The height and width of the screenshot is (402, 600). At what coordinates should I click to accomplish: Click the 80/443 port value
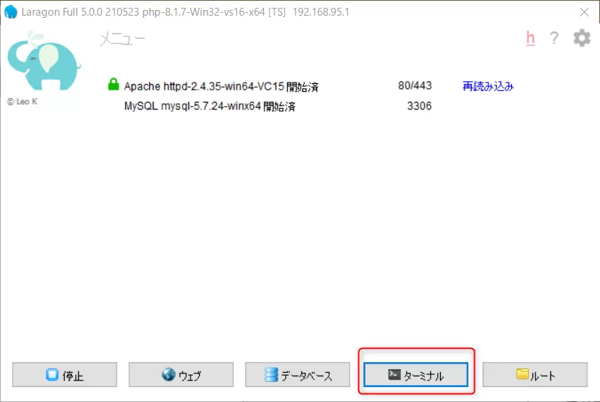(x=414, y=85)
